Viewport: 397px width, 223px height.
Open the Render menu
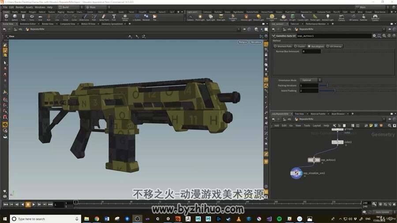(19, 7)
